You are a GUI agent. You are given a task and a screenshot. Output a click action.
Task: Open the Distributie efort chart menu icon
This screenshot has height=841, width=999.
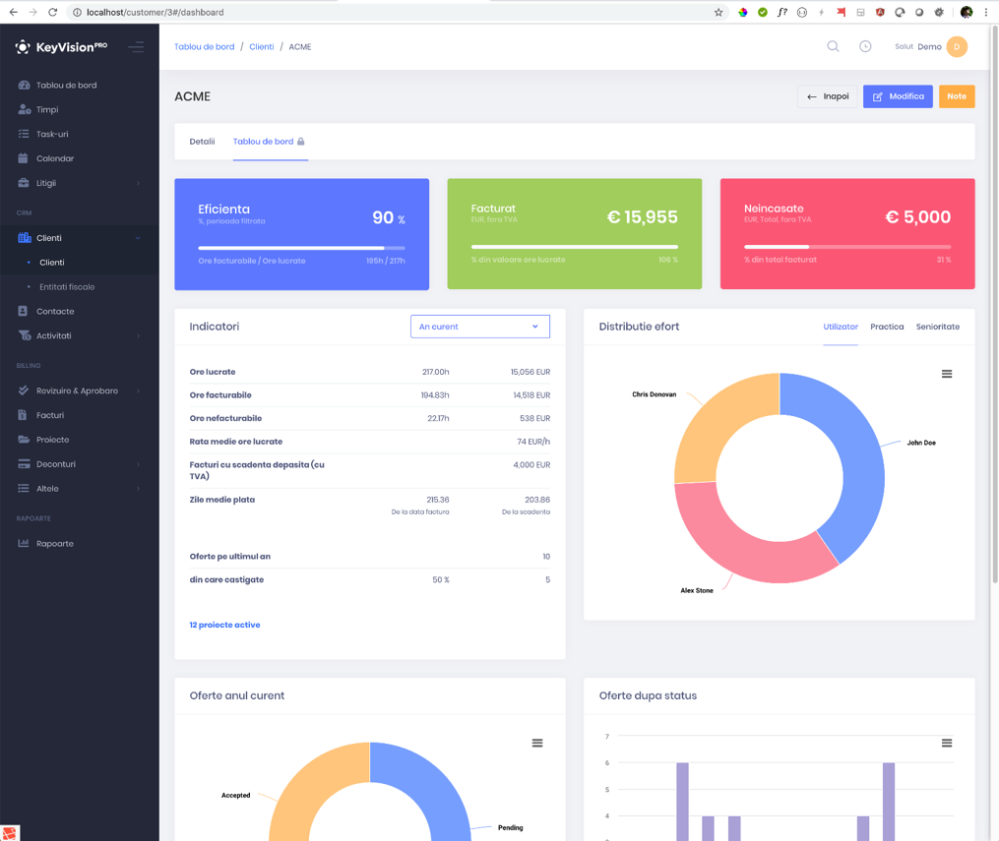pos(947,374)
